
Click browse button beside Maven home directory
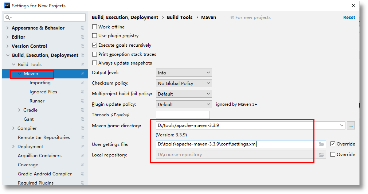tap(351, 125)
